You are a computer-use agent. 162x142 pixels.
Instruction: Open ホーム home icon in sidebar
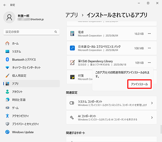(7, 43)
